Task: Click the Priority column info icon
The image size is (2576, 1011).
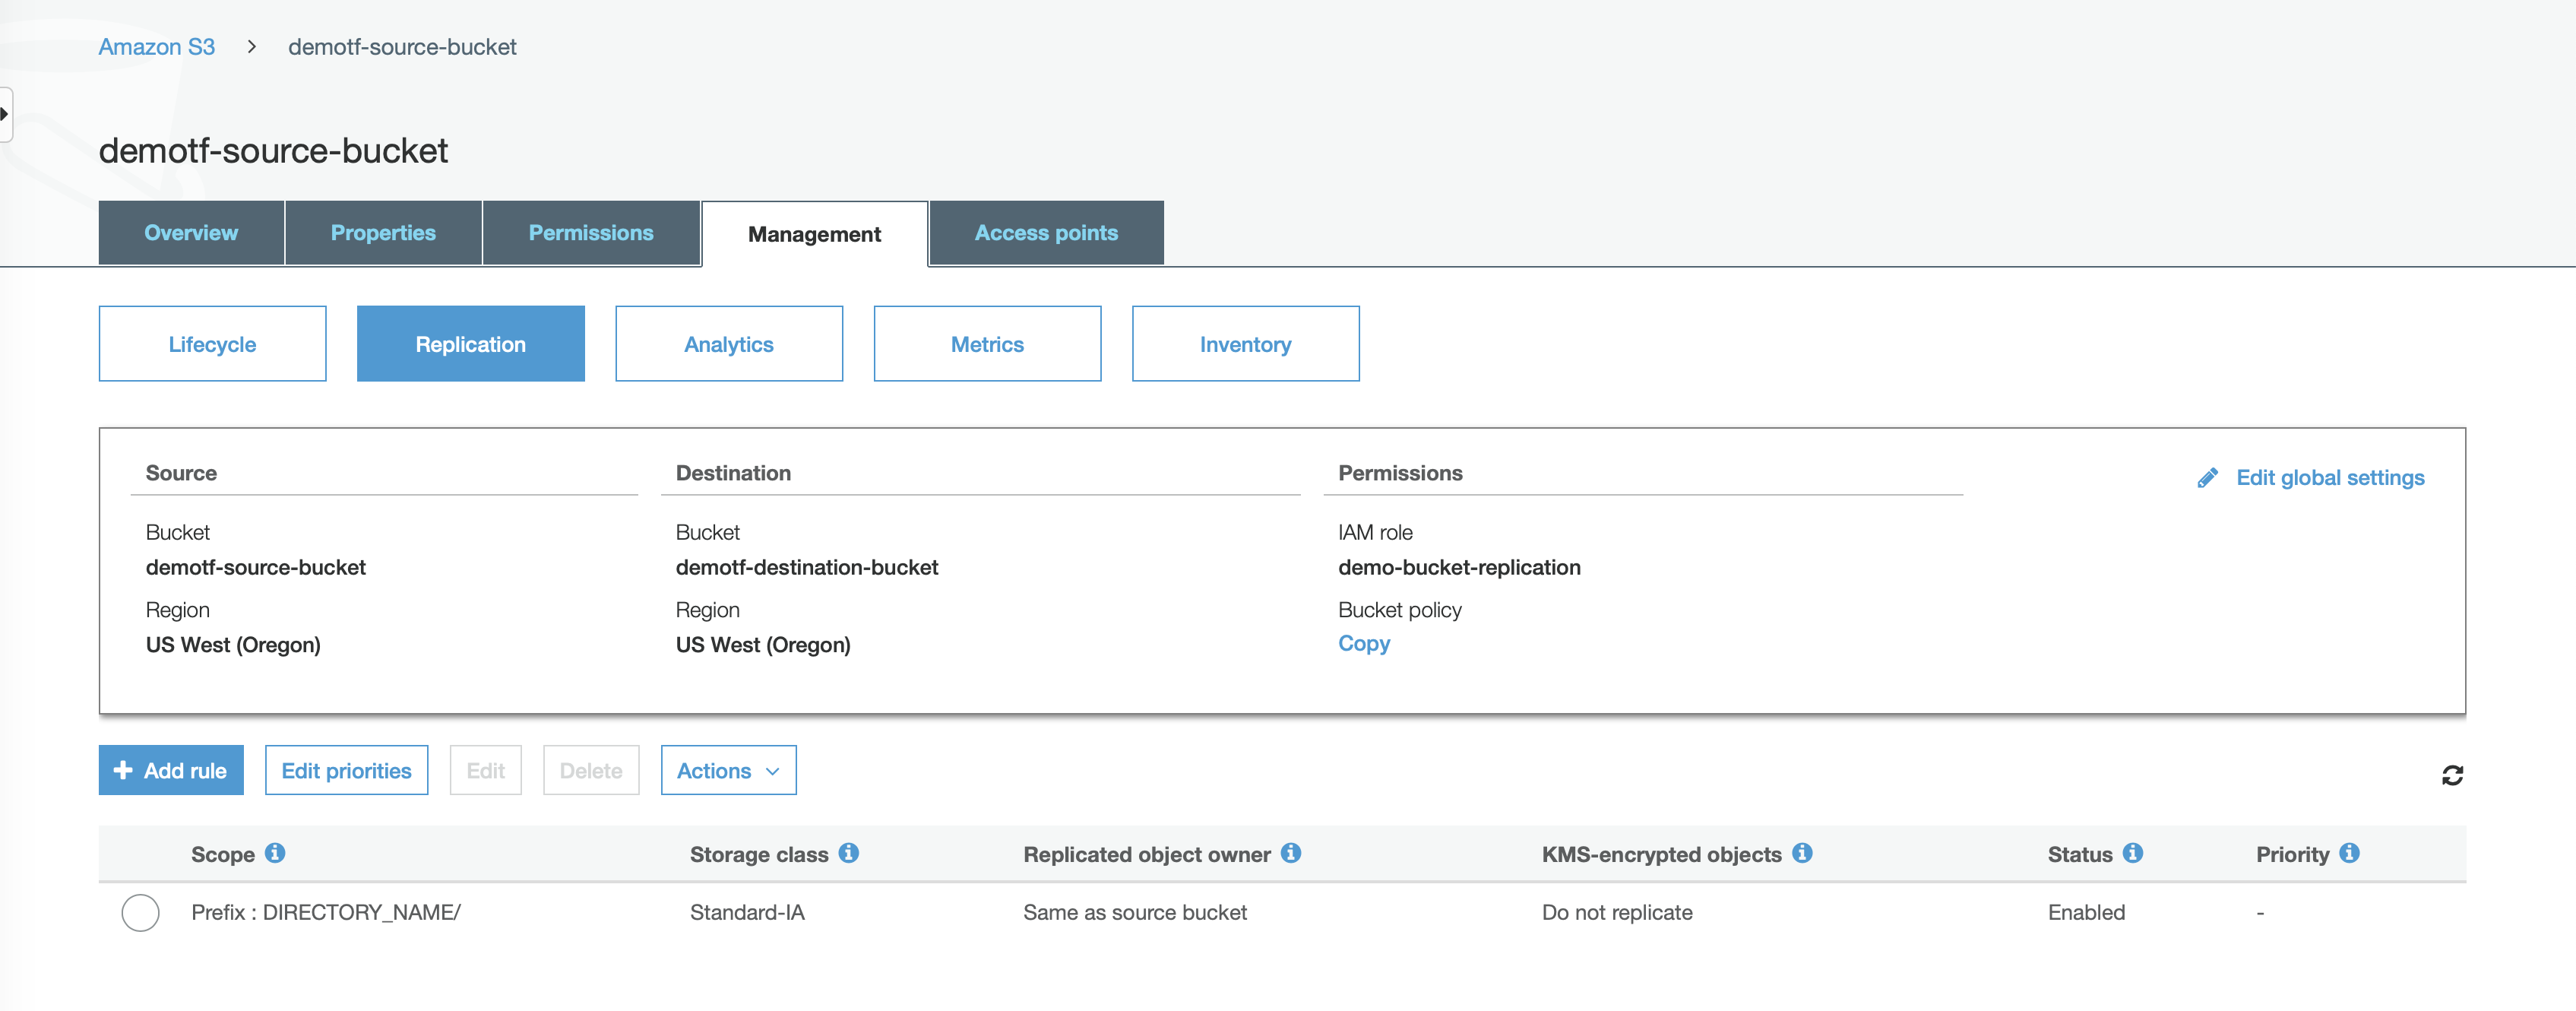Action: (x=2349, y=853)
